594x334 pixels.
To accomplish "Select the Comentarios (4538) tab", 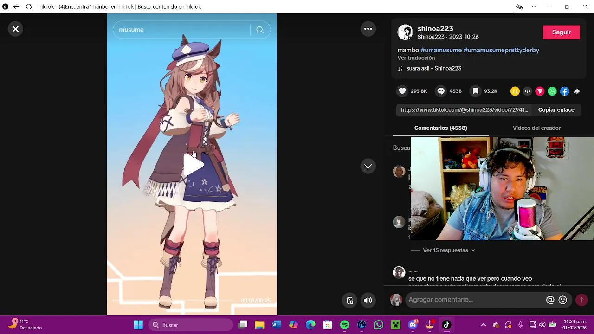I will tap(440, 128).
